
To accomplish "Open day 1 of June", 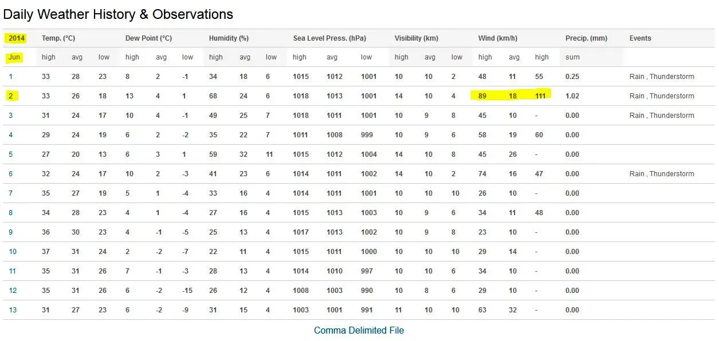I will [x=10, y=77].
